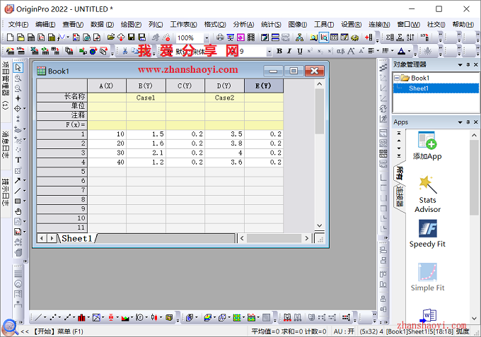Viewport: 481px width, 337px height.
Task: Click the Save Project floppy icon
Action: tap(132, 37)
